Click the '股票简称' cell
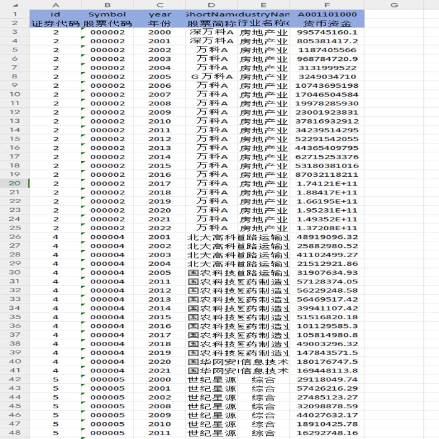 point(211,23)
